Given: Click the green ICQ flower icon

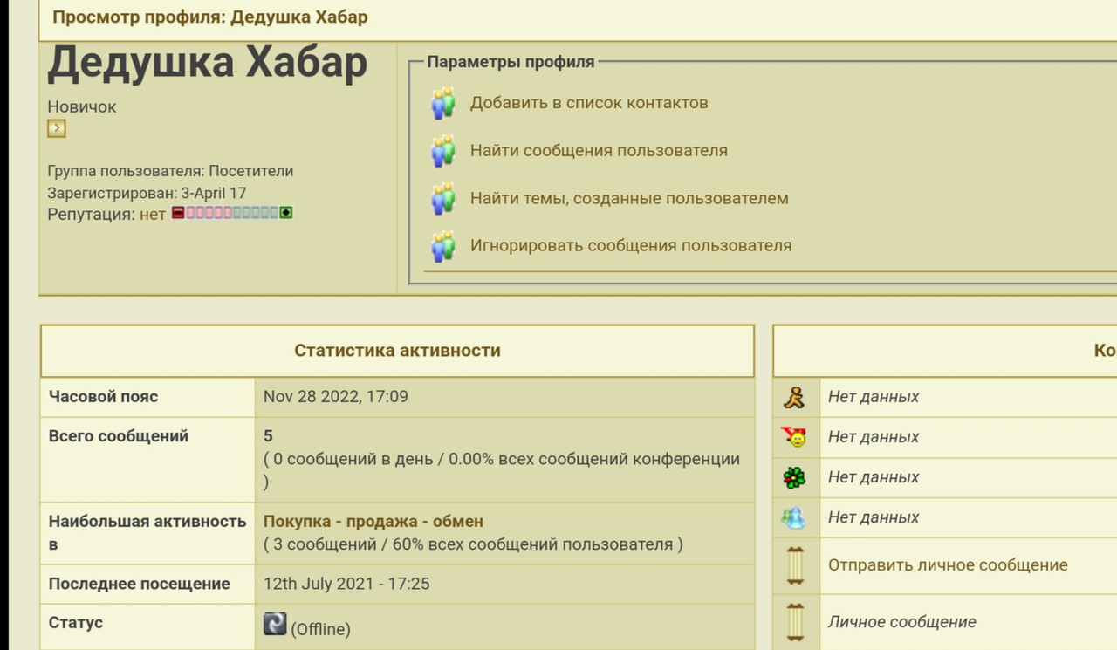Looking at the screenshot, I should [795, 476].
